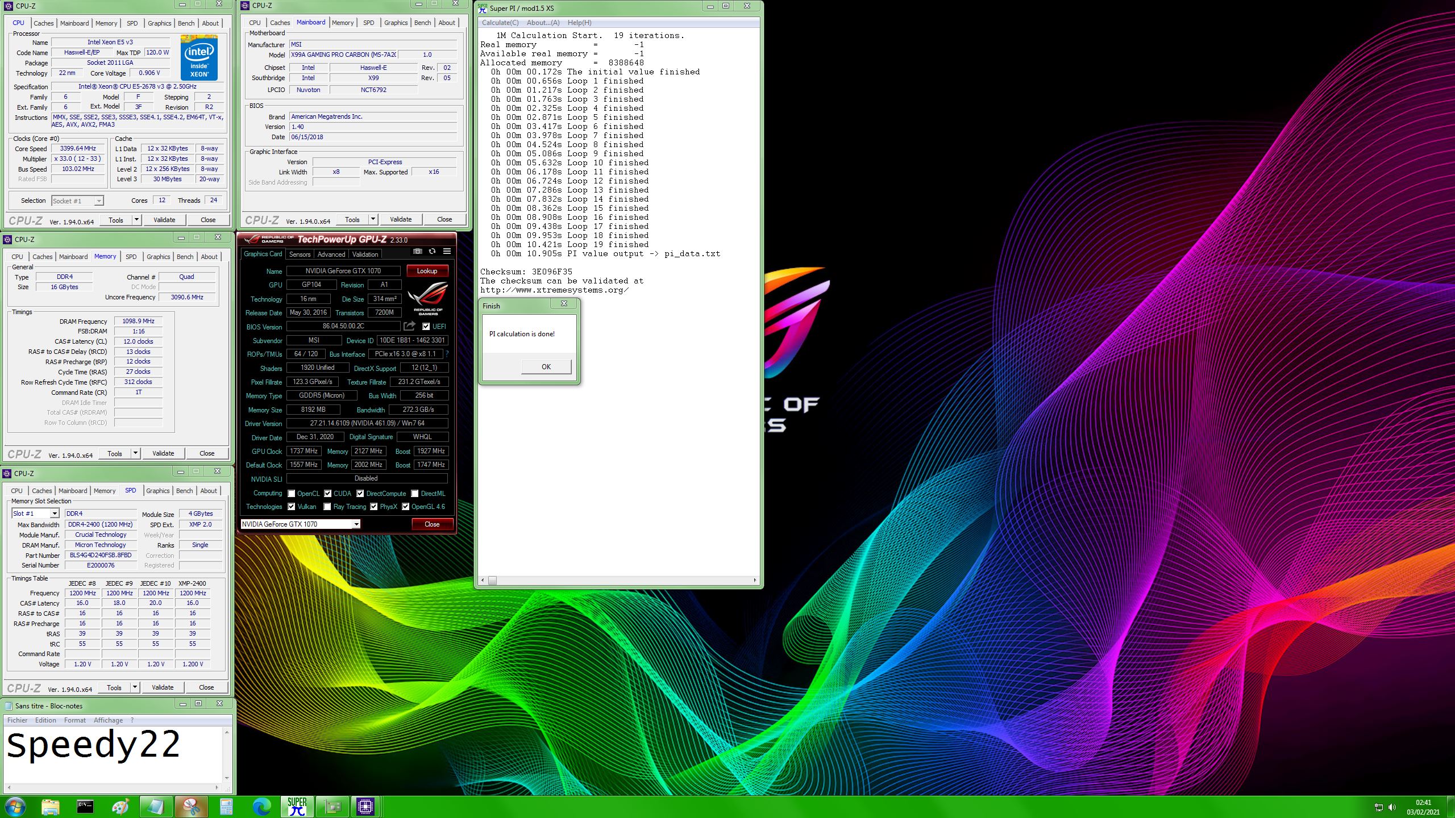Click the Lookup button in GPU-Z

coord(427,271)
